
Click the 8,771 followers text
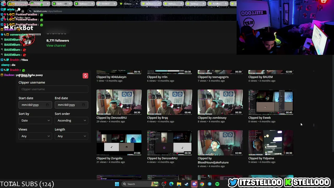[x=58, y=40]
